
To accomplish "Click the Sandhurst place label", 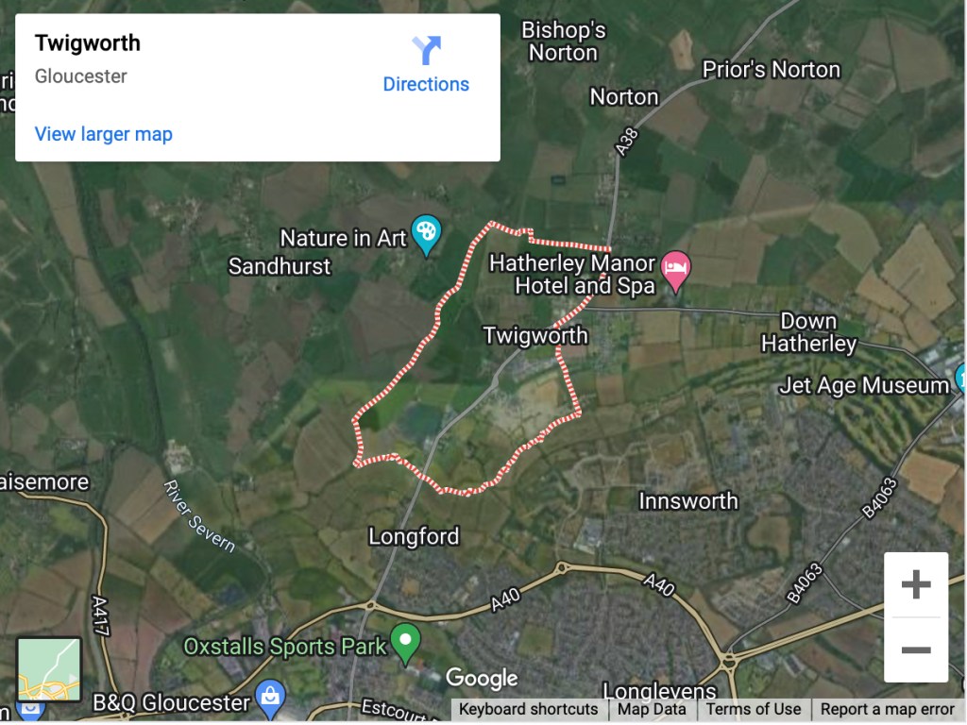I will 280,266.
